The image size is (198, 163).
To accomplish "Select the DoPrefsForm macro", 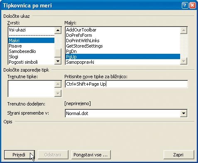I will 122,35.
